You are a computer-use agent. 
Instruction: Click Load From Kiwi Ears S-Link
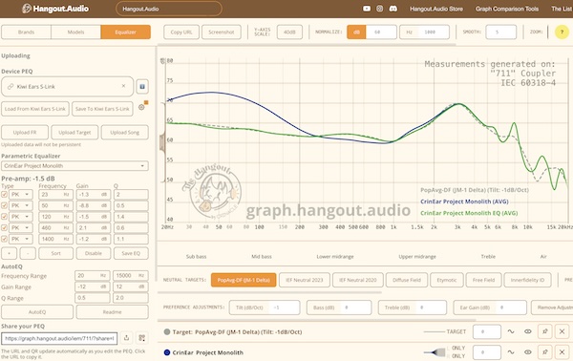tap(35, 109)
